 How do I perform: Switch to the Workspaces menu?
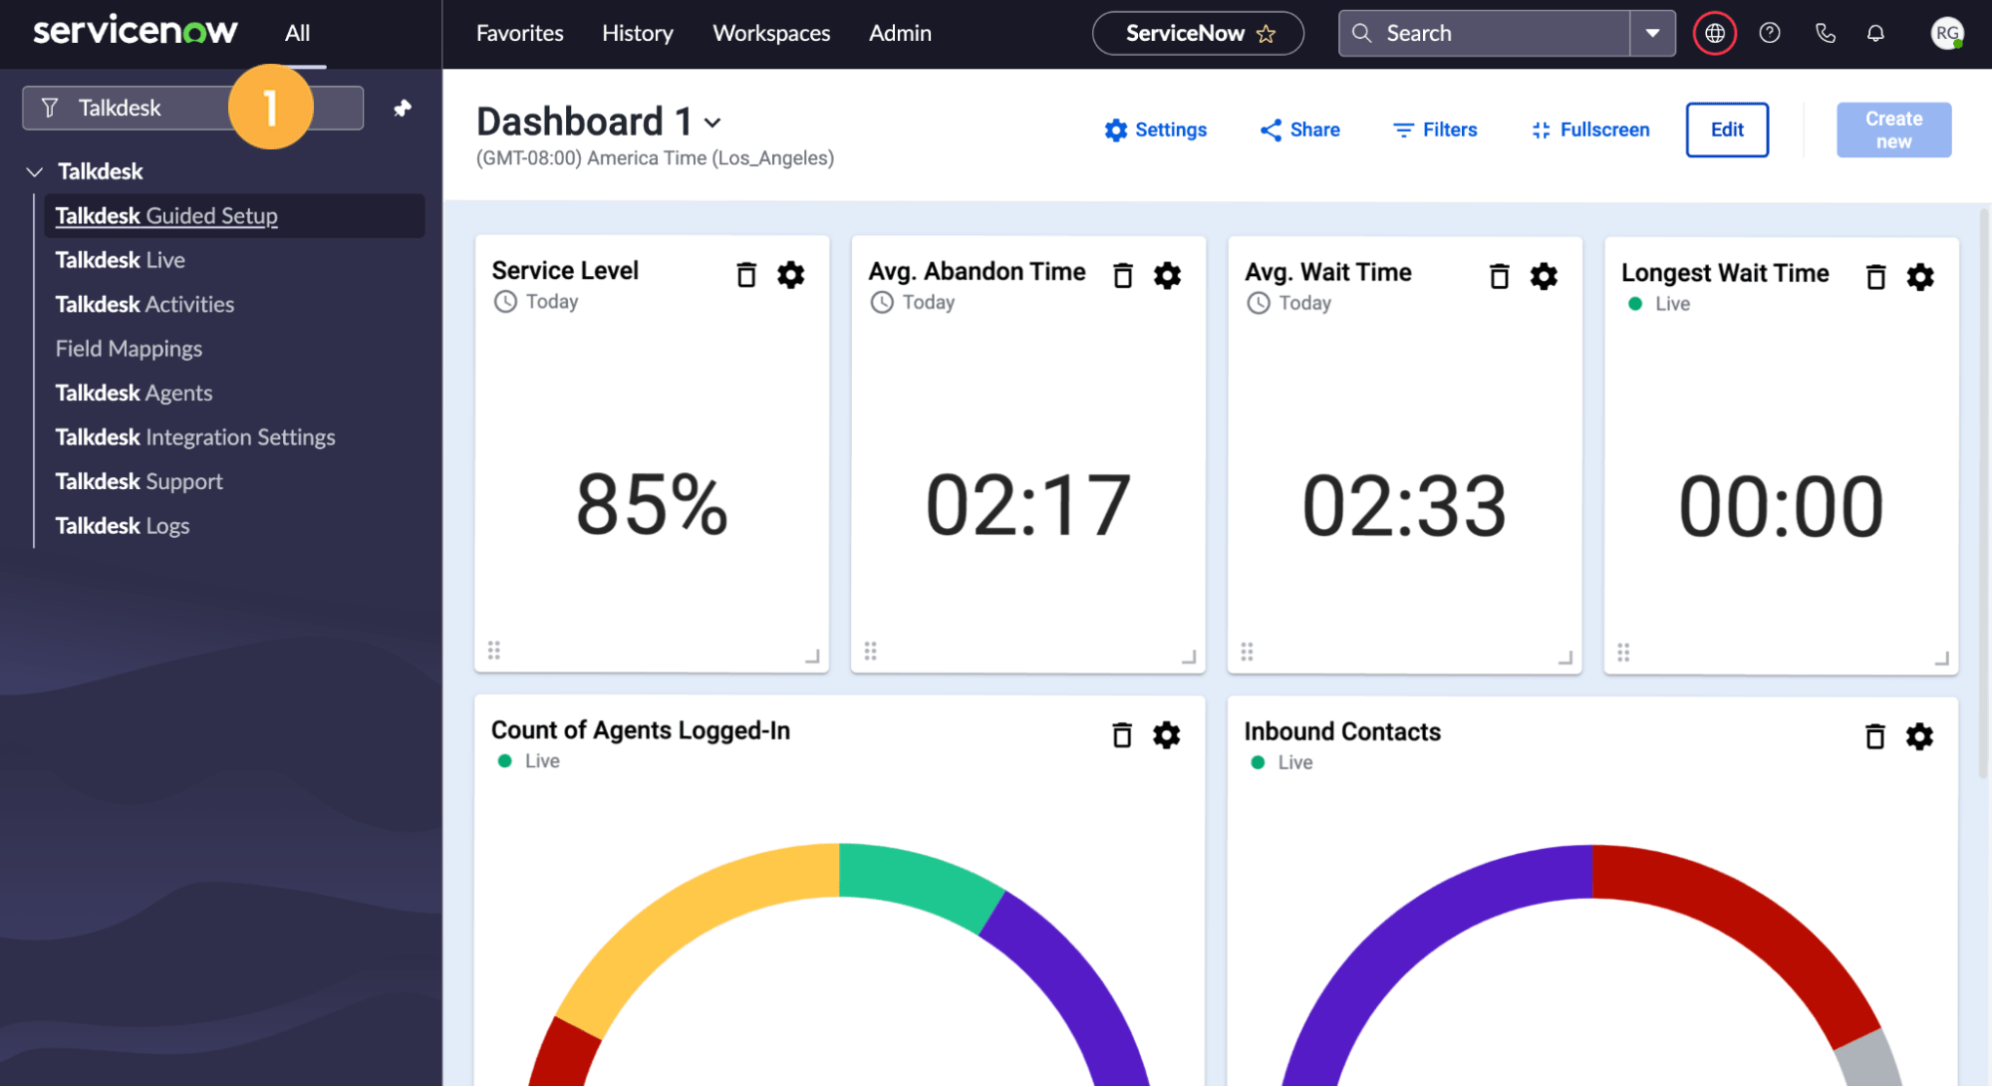click(x=770, y=33)
